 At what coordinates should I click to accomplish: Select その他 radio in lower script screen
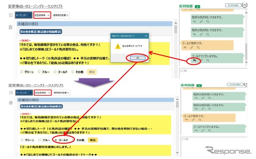point(74,140)
